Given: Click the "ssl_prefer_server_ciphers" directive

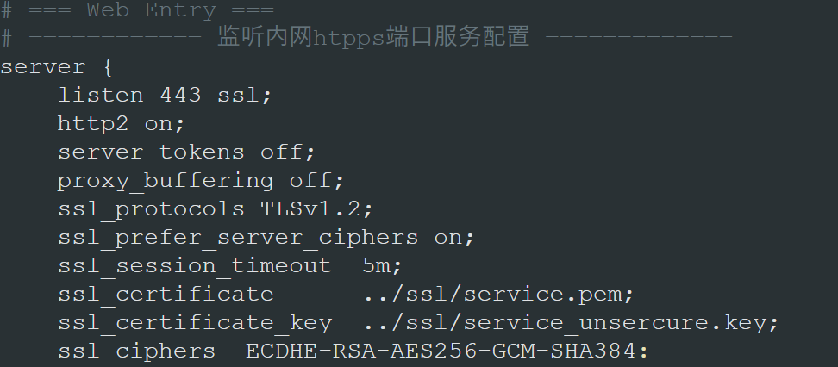Looking at the screenshot, I should pyautogui.click(x=238, y=237).
